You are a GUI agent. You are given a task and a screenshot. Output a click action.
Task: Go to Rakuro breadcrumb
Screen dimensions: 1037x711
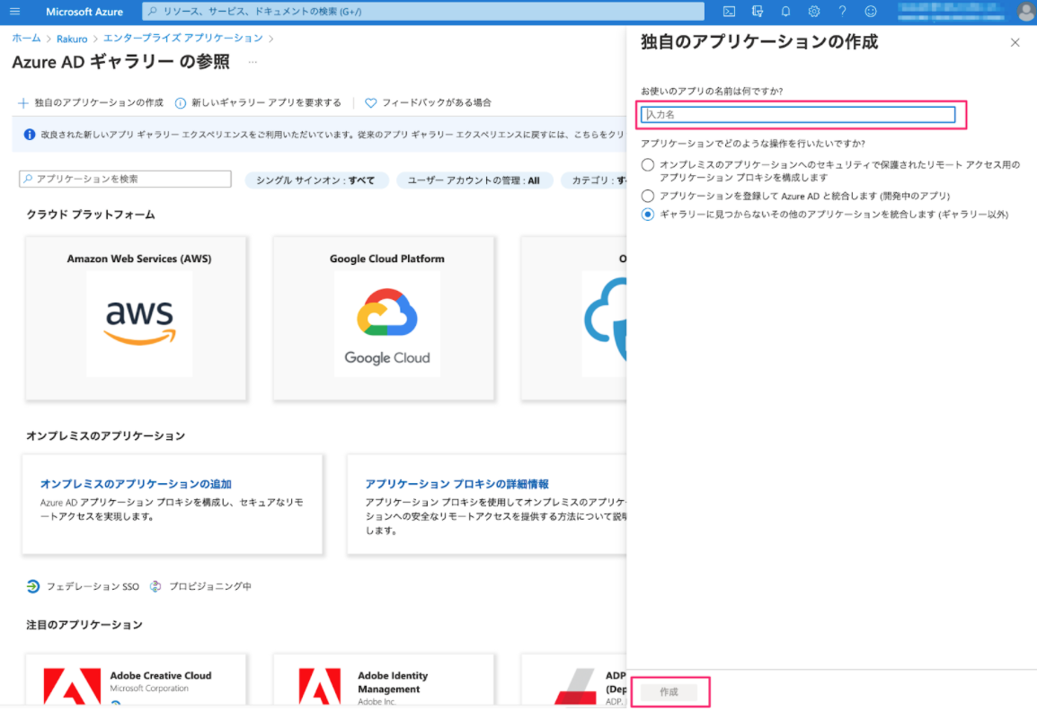(x=71, y=39)
